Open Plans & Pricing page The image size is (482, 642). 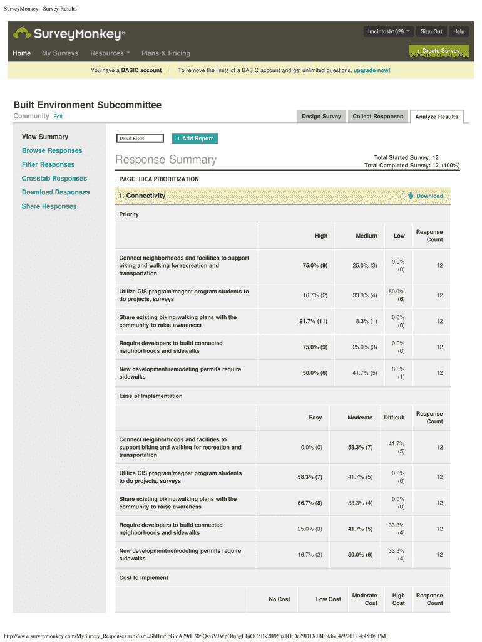point(166,53)
